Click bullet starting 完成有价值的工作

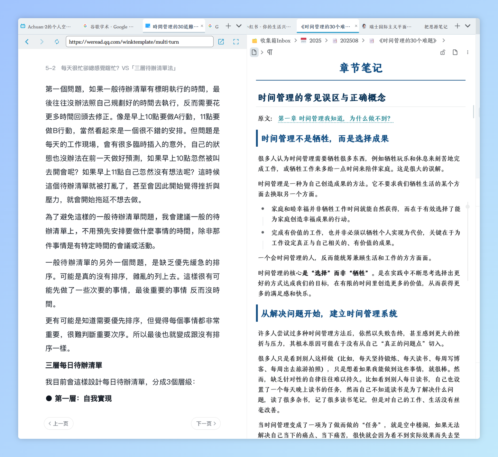point(366,238)
